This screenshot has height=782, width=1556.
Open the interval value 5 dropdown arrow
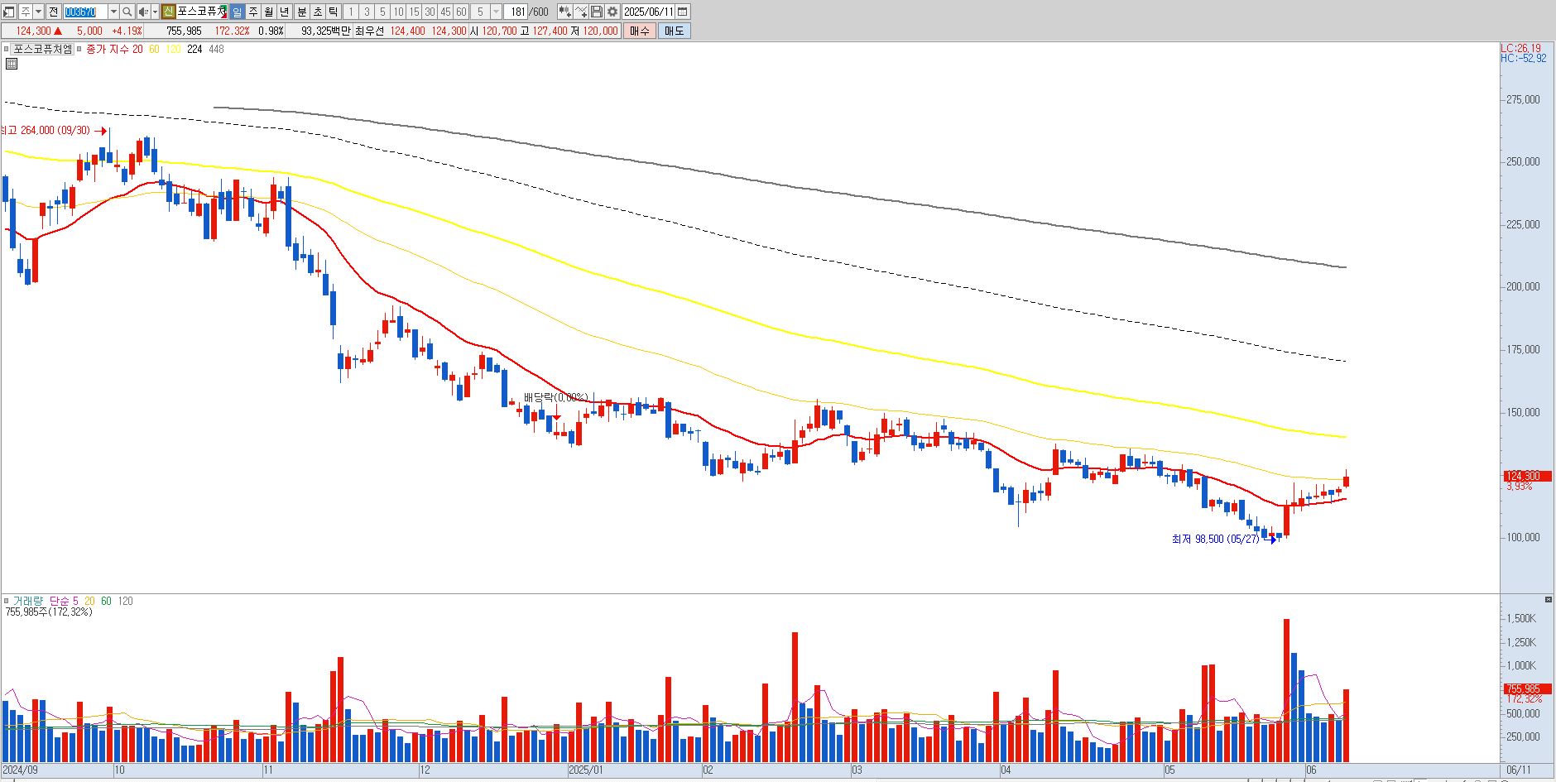click(496, 12)
